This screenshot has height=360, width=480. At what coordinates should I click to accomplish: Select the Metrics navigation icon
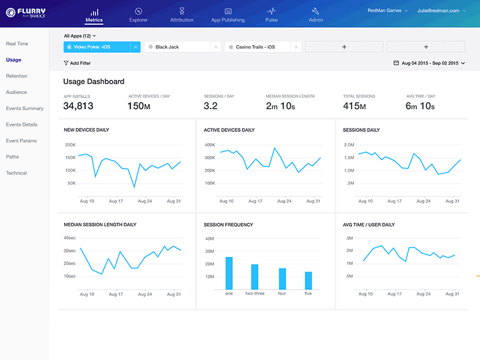point(95,13)
